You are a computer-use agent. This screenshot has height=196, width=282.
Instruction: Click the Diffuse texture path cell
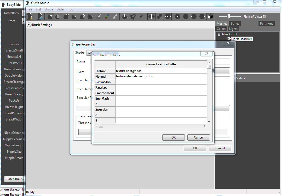[161, 71]
